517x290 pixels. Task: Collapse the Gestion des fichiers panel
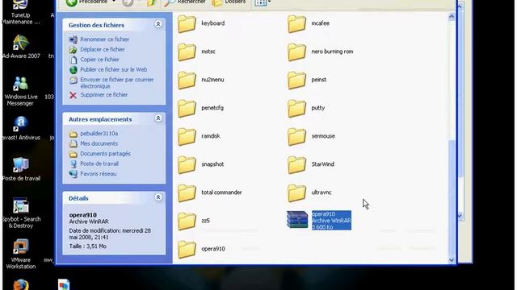(158, 24)
